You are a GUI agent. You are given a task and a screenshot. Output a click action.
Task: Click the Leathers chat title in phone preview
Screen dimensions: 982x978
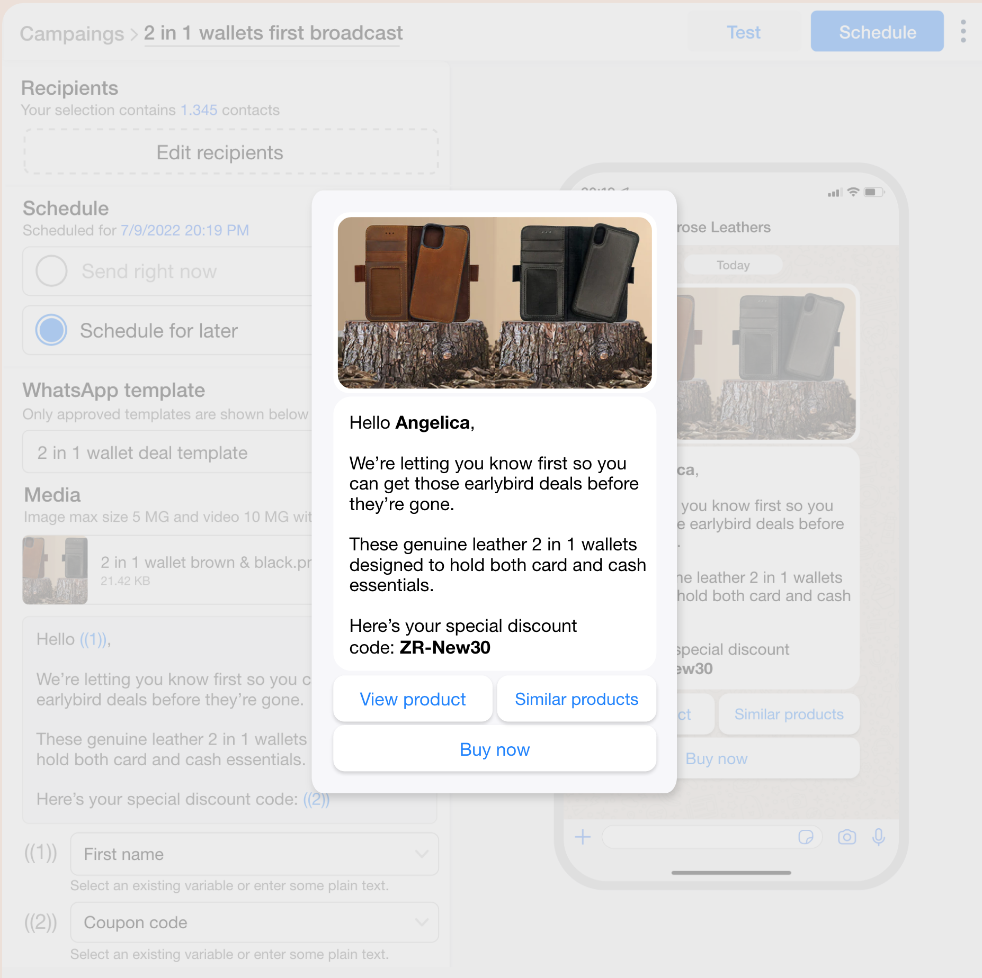click(724, 227)
